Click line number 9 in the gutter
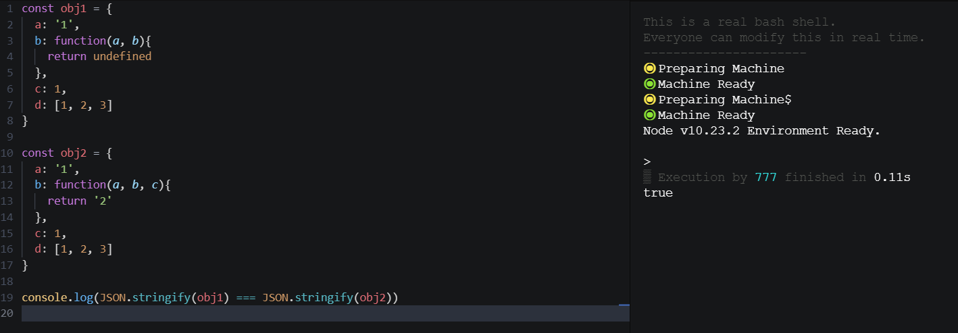The image size is (958, 333). coord(9,136)
